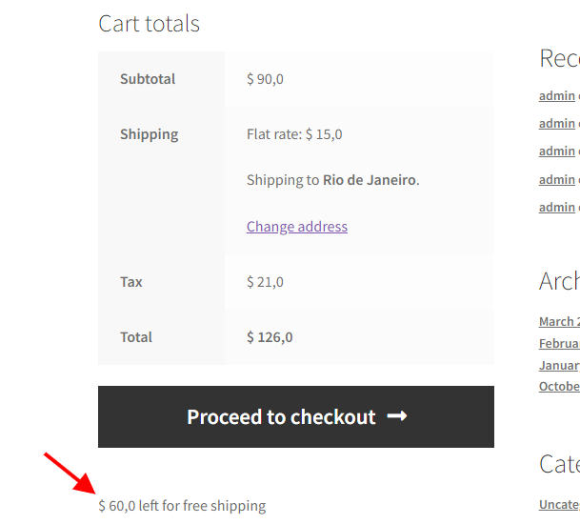The height and width of the screenshot is (524, 580).
Task: Click the Cart totals heading
Action: pos(149,24)
